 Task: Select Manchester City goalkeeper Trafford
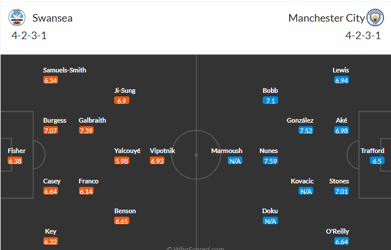tap(372, 151)
